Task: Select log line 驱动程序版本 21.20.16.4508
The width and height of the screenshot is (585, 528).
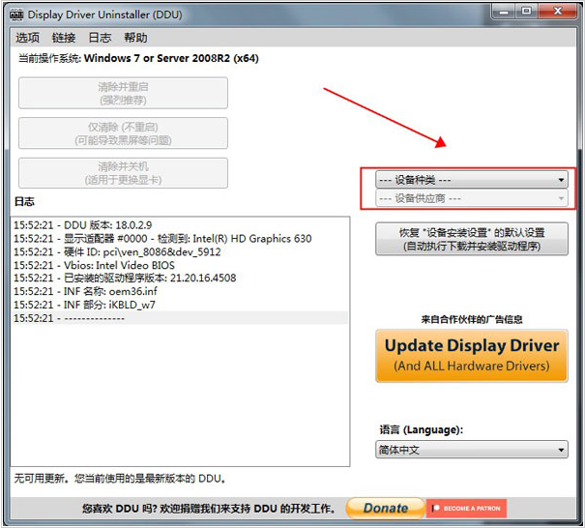Action: pyautogui.click(x=180, y=278)
